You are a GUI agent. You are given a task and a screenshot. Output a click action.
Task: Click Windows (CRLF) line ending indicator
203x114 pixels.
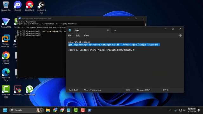(143, 90)
